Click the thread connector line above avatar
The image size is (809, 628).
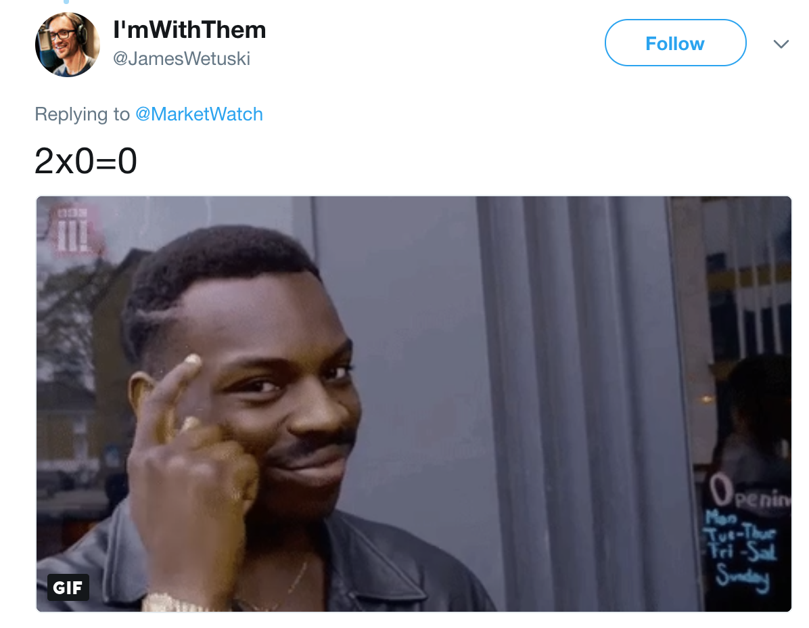tap(66, 2)
